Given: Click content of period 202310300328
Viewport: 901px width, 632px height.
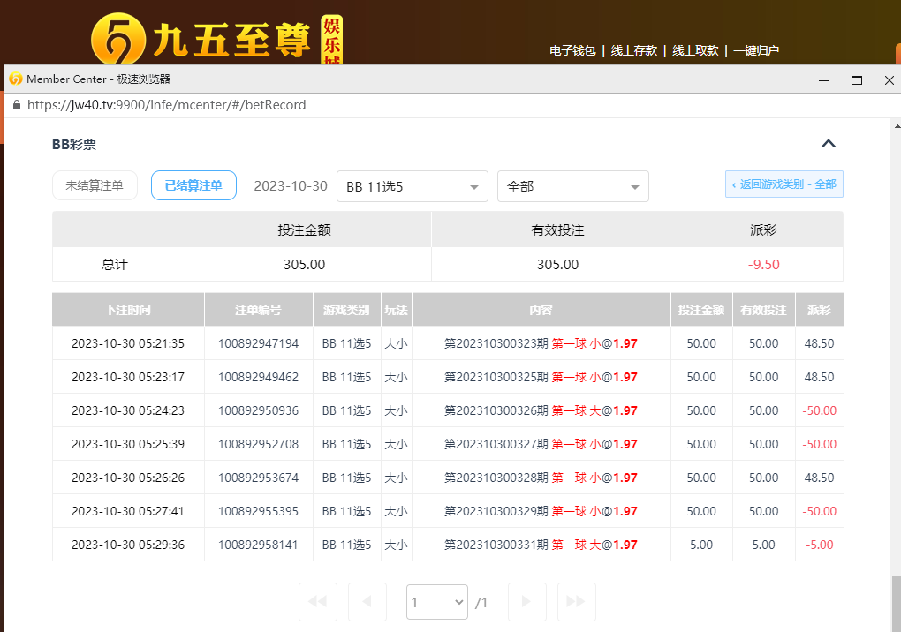Looking at the screenshot, I should tap(541, 478).
